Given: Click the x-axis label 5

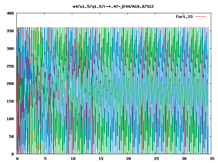Looking at the screenshot, I should (x=45, y=159).
